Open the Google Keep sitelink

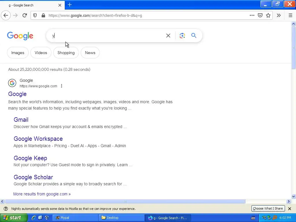[x=30, y=158]
